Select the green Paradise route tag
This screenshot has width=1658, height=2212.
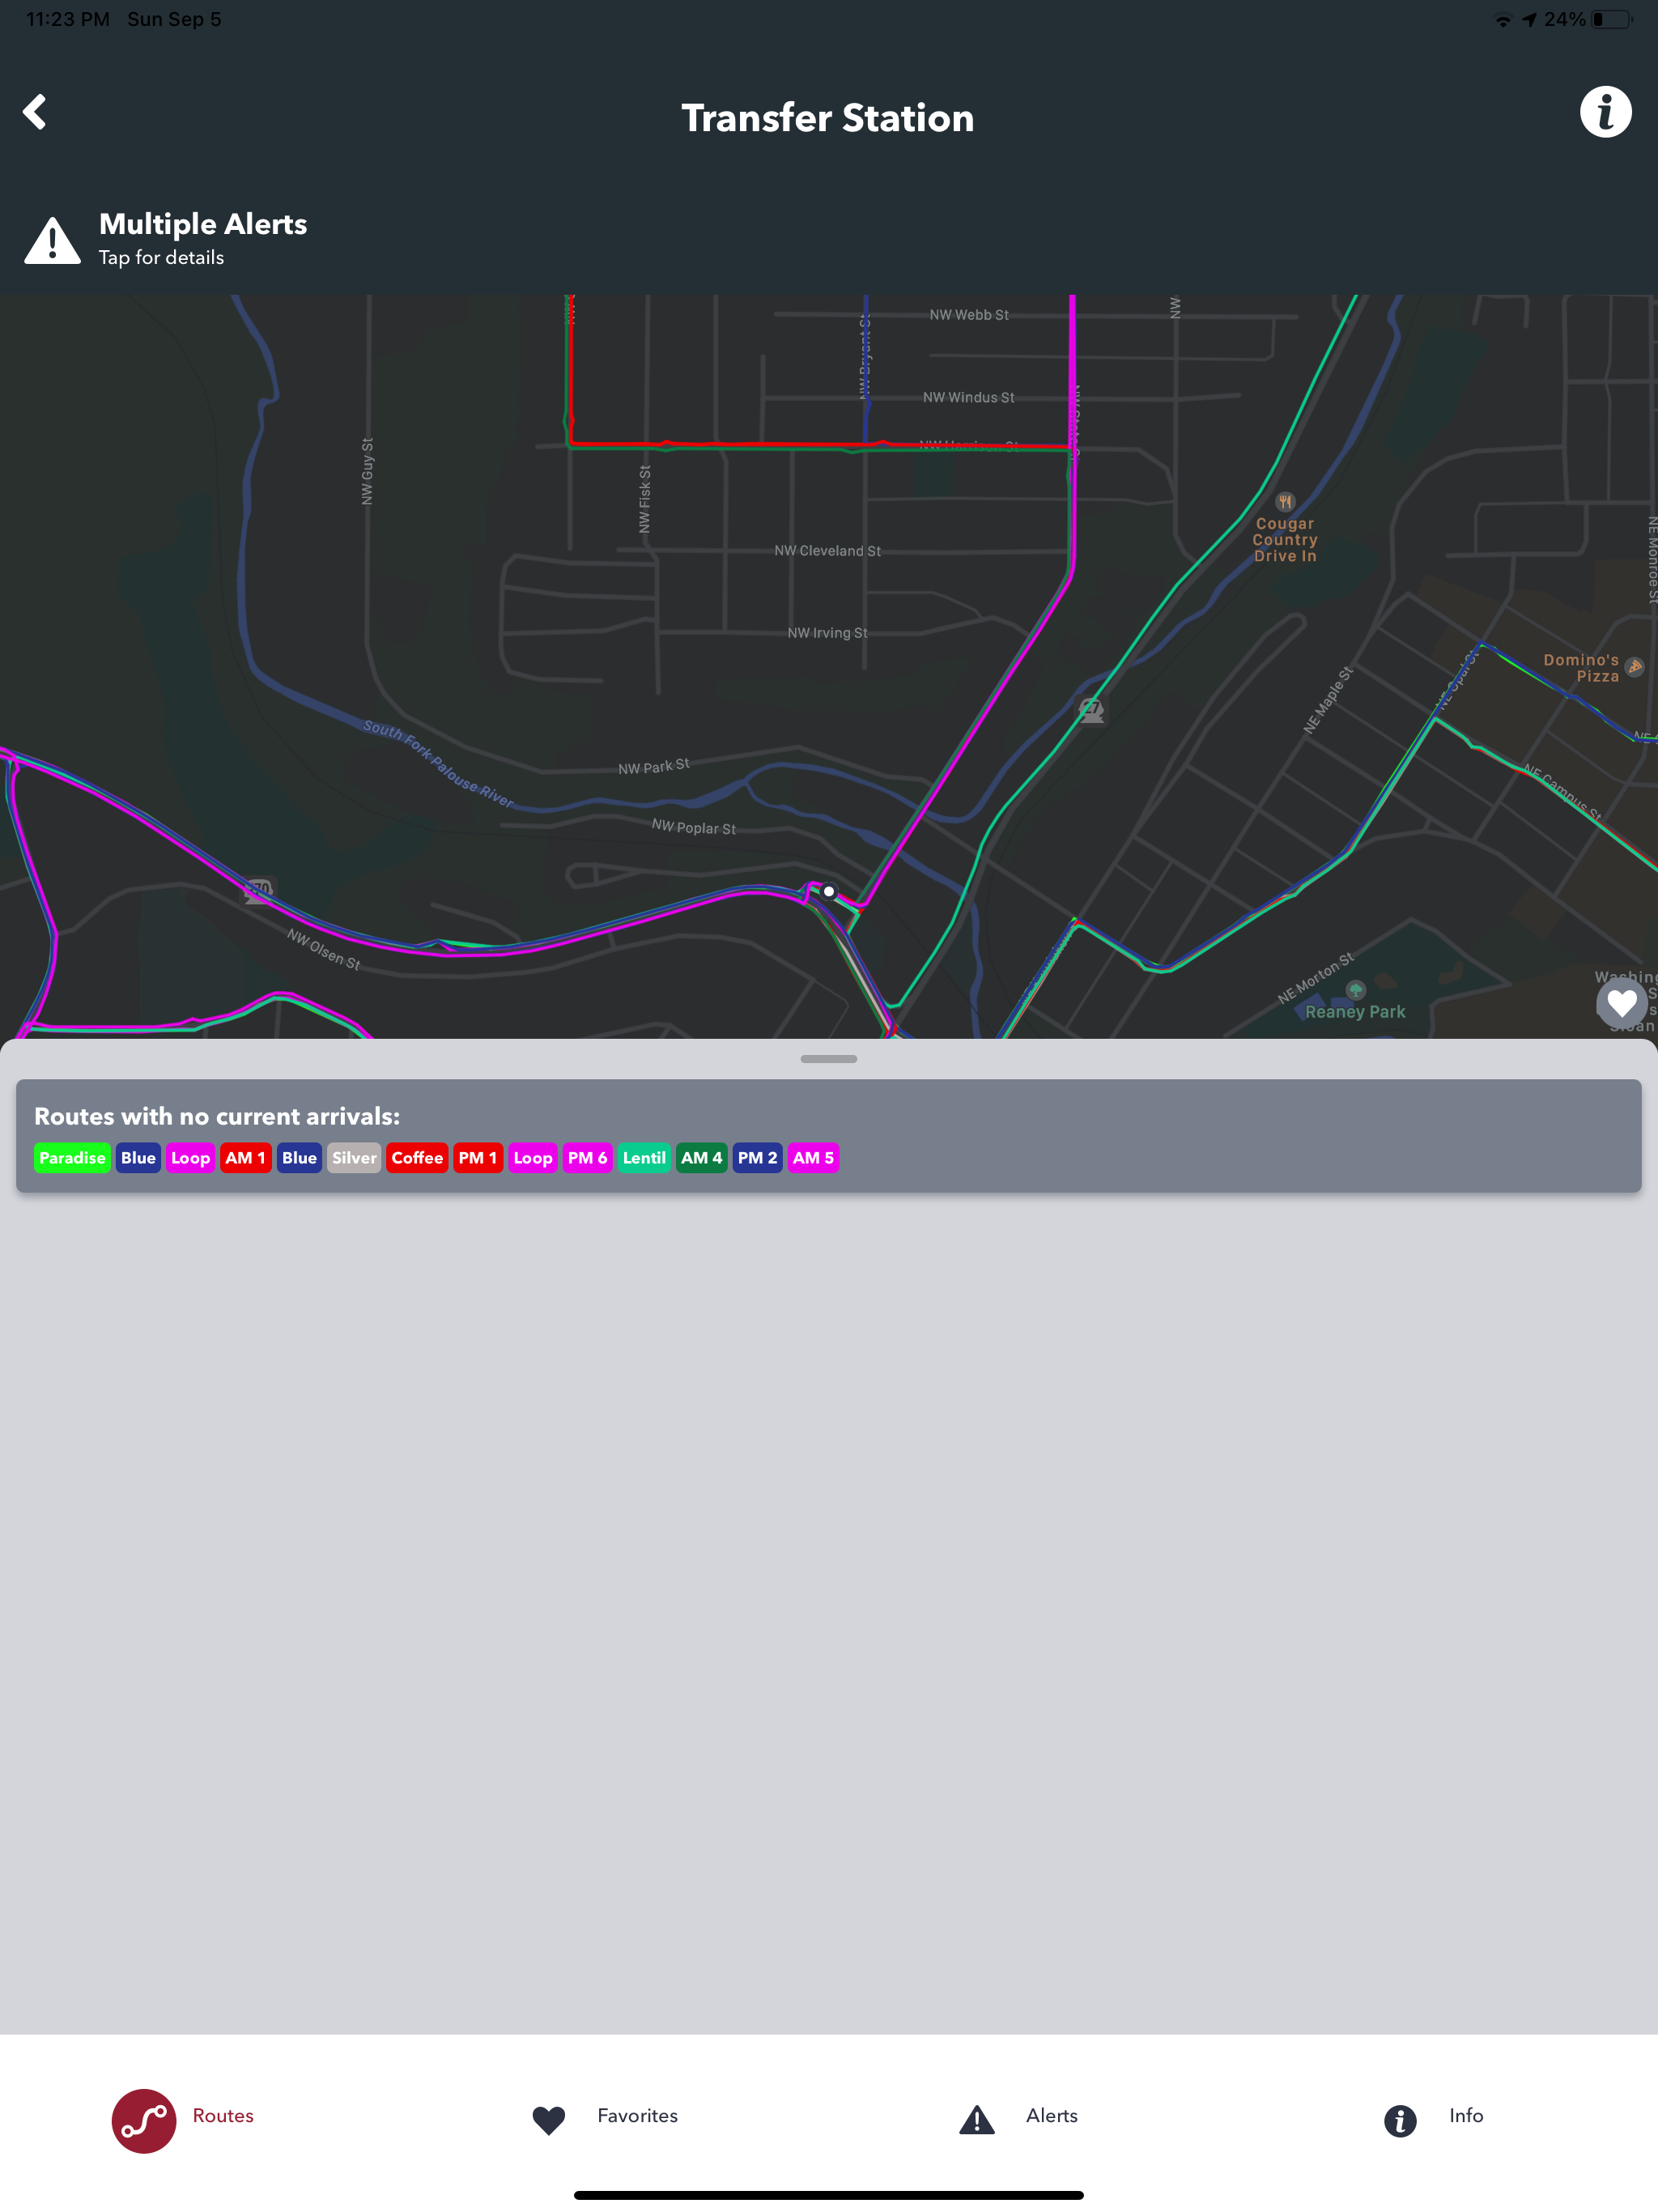[72, 1158]
